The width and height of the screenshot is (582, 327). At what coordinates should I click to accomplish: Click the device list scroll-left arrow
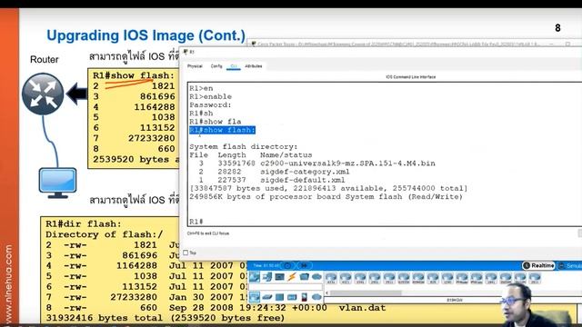click(327, 292)
